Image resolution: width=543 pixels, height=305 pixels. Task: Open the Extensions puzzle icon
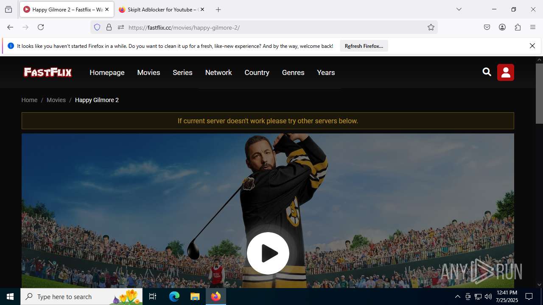518,27
